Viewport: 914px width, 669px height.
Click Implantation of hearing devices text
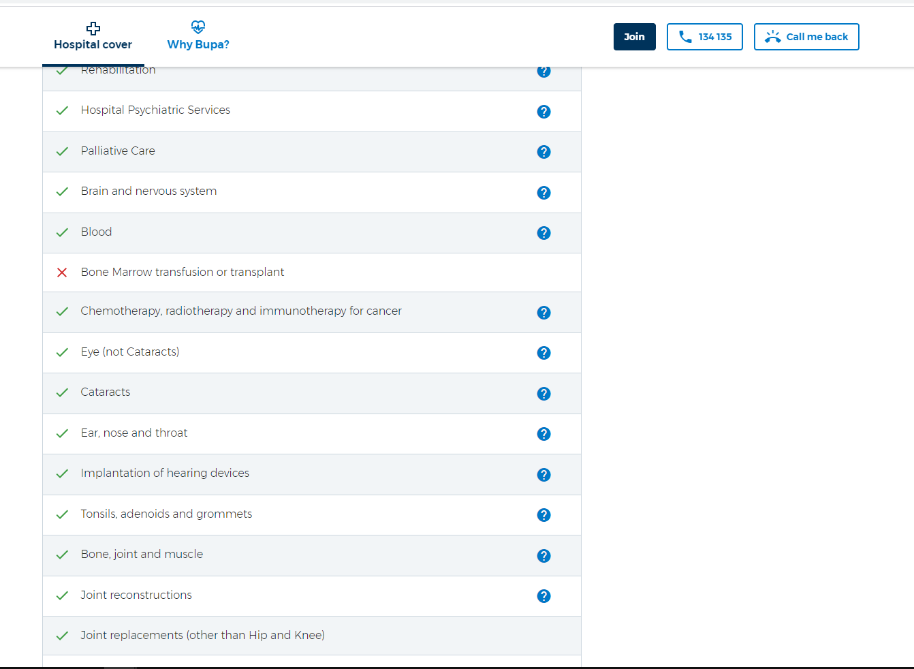165,473
